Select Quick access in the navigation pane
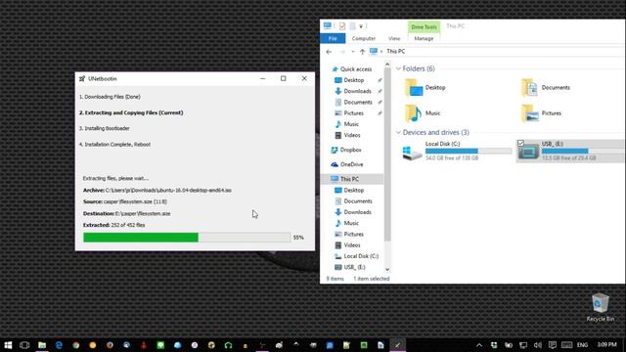 point(351,69)
